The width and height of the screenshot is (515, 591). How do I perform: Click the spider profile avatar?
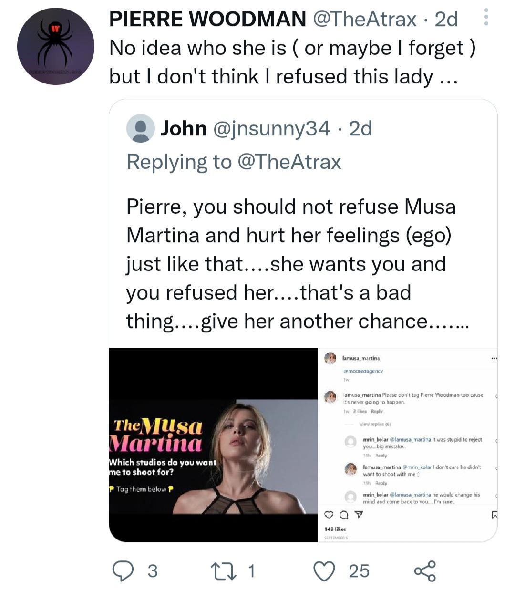(x=56, y=46)
